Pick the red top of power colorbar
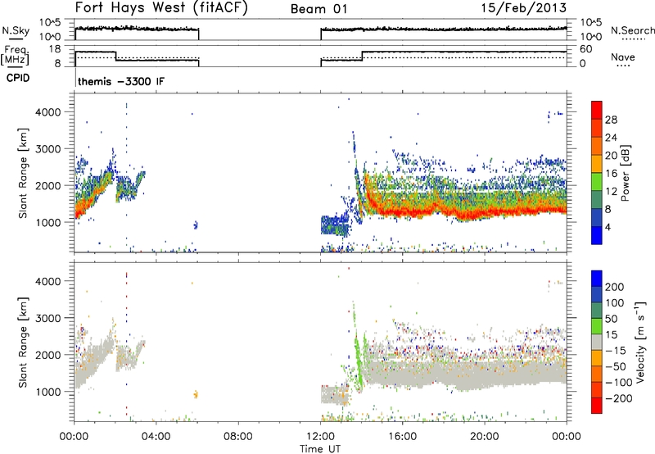Viewport: 655px width, 454px height. (x=597, y=110)
